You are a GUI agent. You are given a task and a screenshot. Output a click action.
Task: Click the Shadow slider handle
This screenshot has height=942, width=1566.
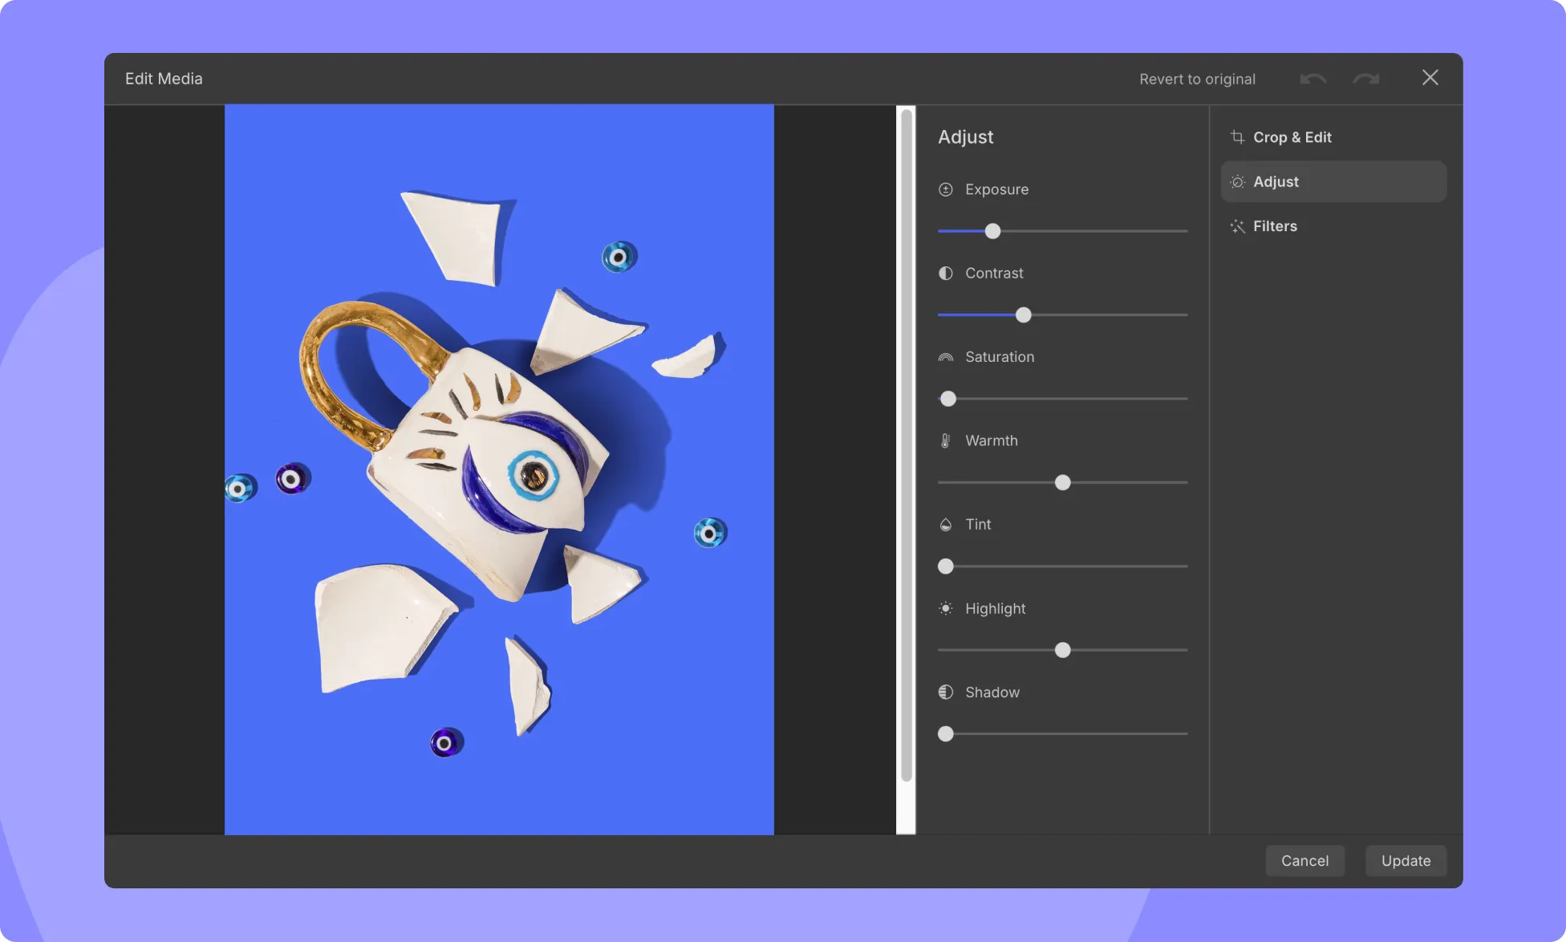(946, 734)
